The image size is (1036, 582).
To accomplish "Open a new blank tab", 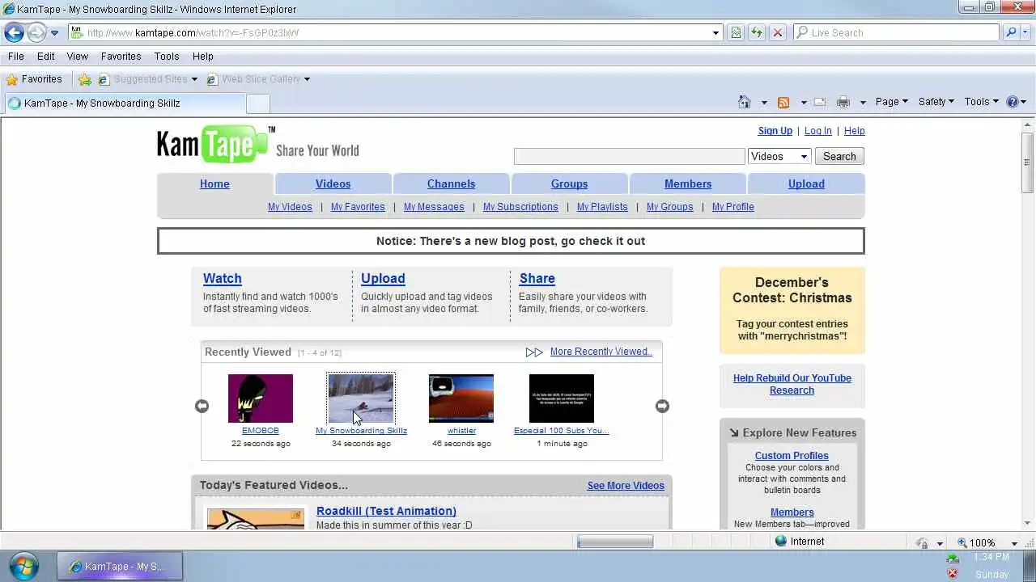I will (x=257, y=103).
